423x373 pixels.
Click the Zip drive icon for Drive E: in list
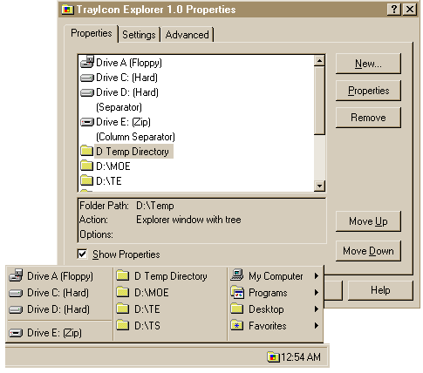pyautogui.click(x=87, y=122)
